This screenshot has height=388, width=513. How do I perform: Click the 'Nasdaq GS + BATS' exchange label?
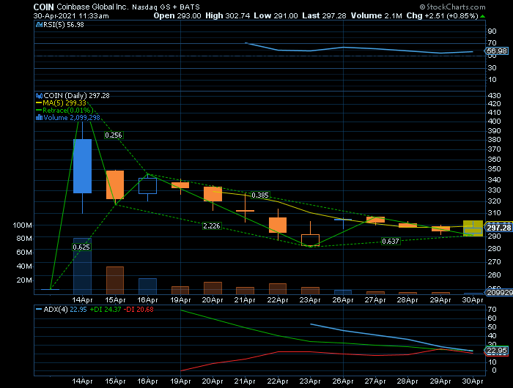[166, 7]
